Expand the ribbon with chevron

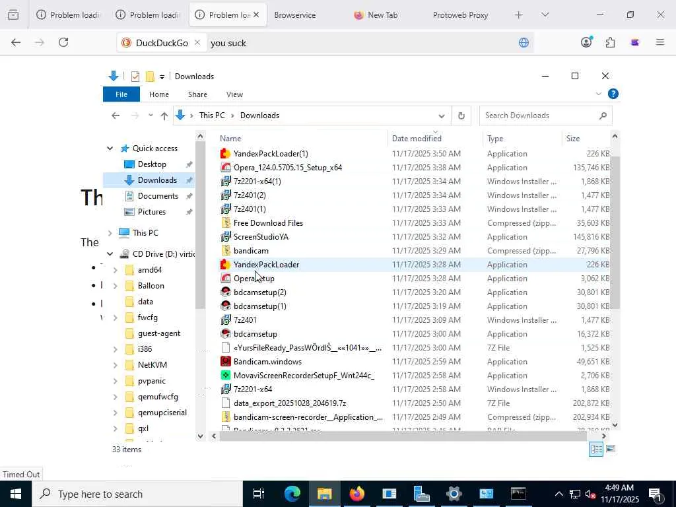point(598,94)
